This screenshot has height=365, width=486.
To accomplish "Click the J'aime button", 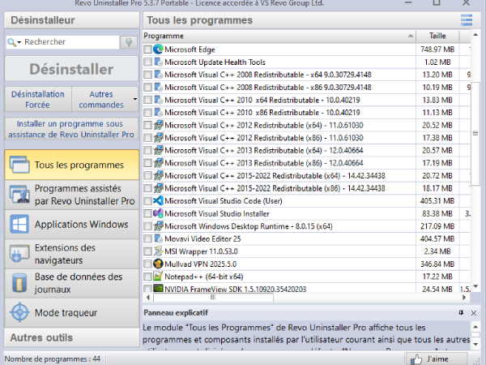I will [437, 359].
